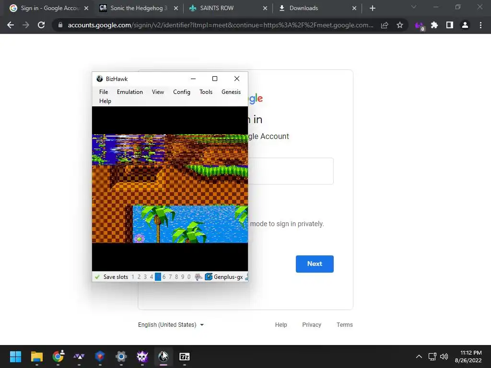Image resolution: width=491 pixels, height=368 pixels.
Task: Click the green checkmark status icon
Action: point(97,276)
